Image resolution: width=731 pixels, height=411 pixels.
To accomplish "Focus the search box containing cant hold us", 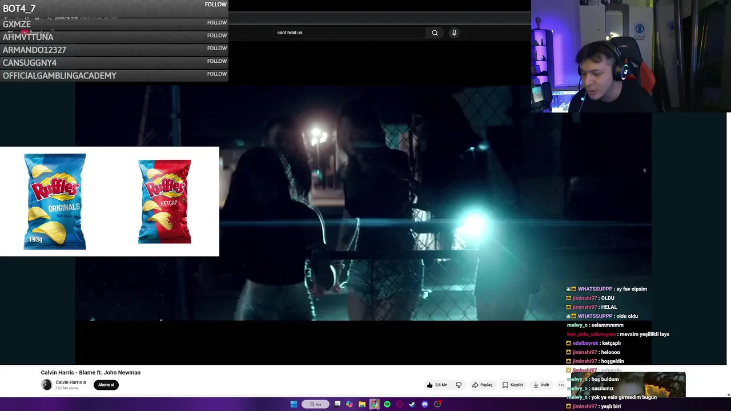I will [x=350, y=33].
